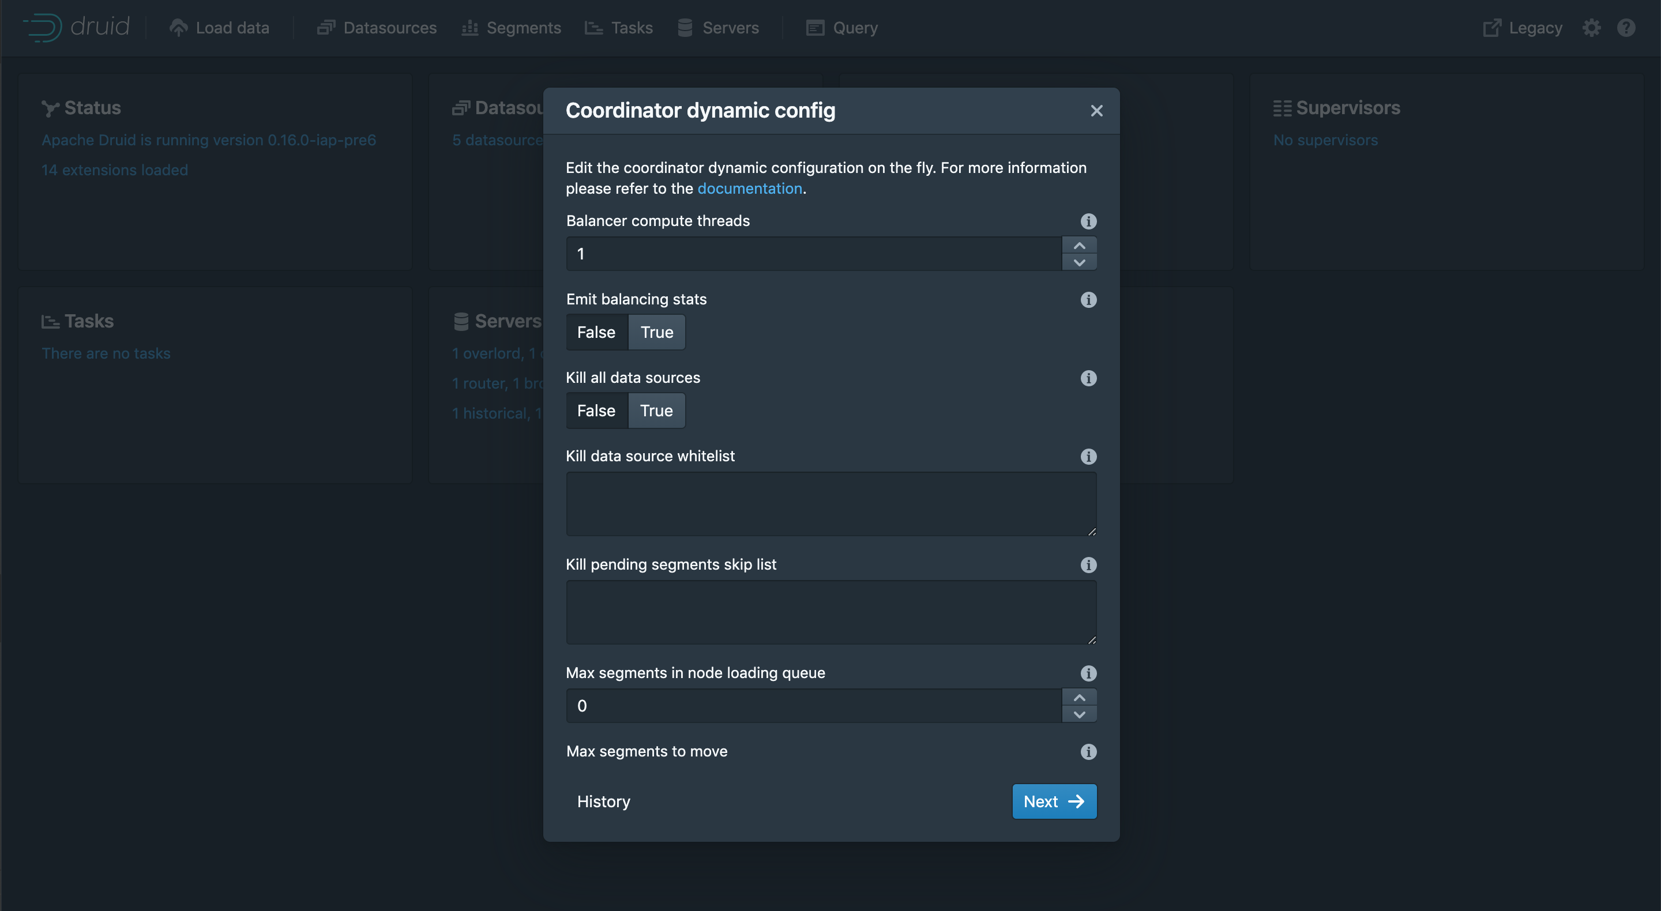Screen dimensions: 1661x911
Task: Open the help question mark menu
Action: (x=1626, y=28)
